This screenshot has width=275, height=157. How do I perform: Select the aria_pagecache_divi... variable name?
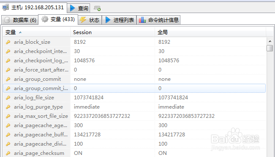click(40, 144)
